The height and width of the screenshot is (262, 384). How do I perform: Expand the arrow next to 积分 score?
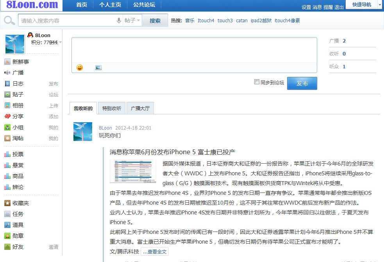point(60,42)
